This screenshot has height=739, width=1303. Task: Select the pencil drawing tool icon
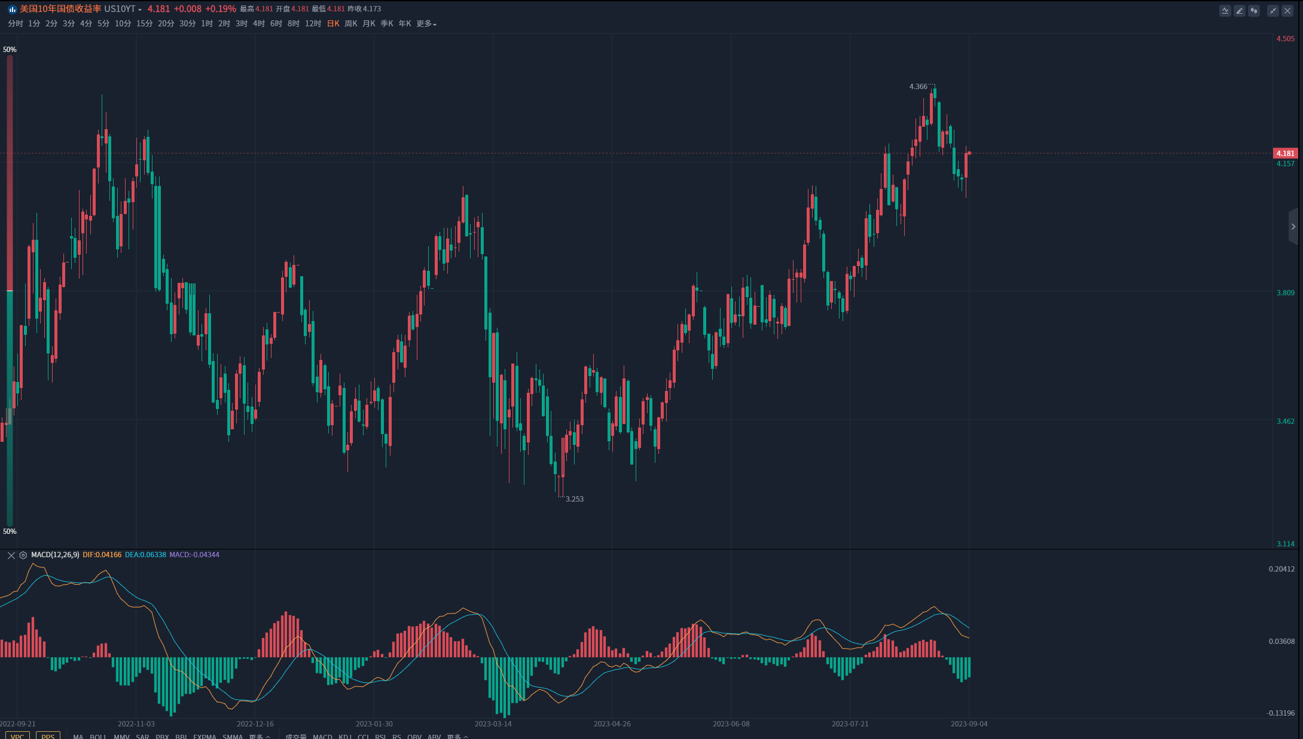[x=1240, y=11]
